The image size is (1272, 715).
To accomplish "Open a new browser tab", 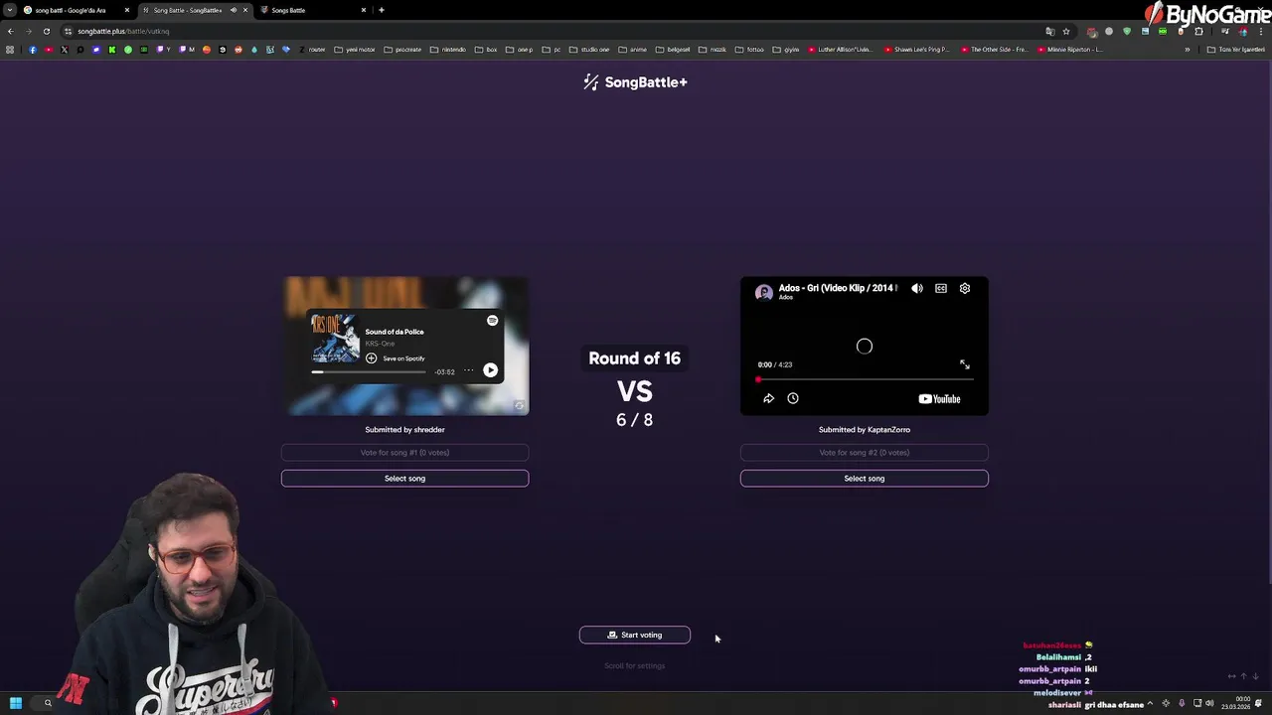I will 382,10.
